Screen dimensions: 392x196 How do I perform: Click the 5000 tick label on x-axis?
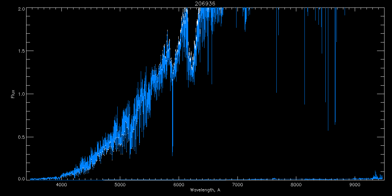tap(120, 185)
